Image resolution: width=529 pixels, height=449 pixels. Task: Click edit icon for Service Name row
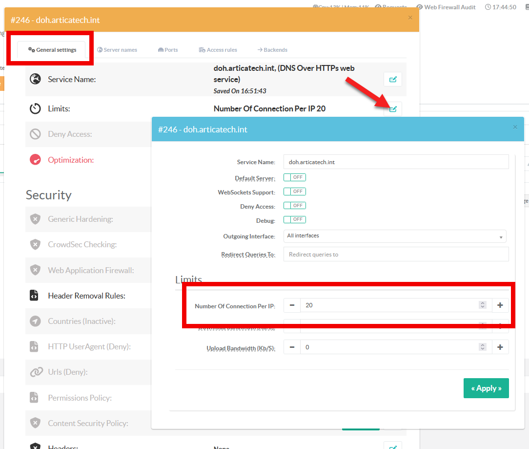pos(393,79)
